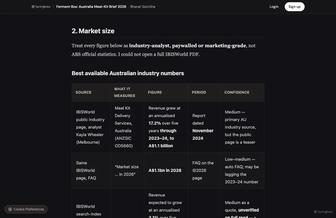Screen dimensions: 336x218
Task: Click the FIGURE column header
Action: pyautogui.click(x=166, y=92)
